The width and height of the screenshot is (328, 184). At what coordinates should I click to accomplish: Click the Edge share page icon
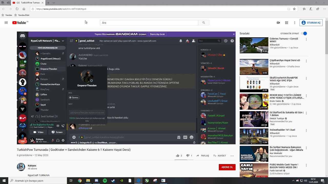tap(317, 9)
